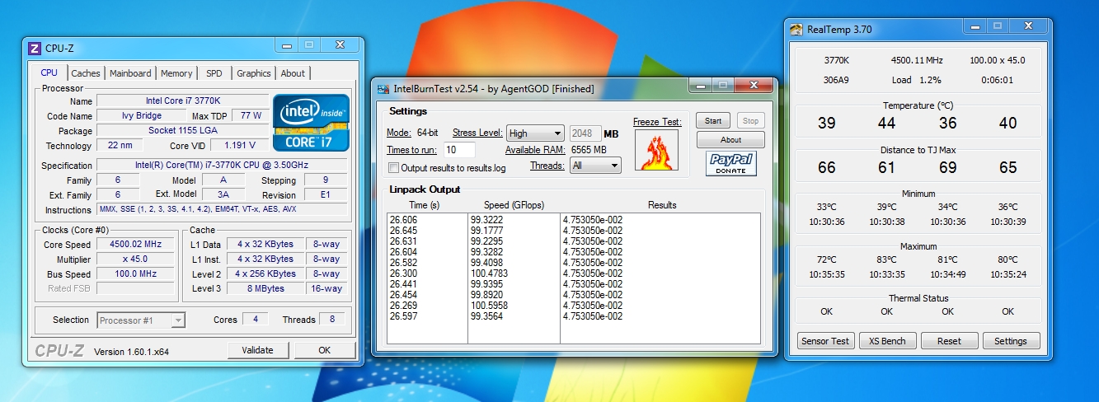The image size is (1099, 402).
Task: Close the RealTemp 3.70 window
Action: point(1026,27)
